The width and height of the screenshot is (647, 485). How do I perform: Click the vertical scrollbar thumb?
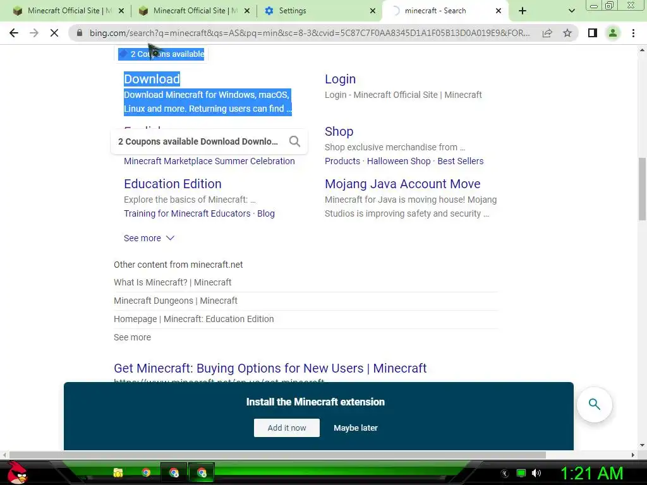pos(642,189)
